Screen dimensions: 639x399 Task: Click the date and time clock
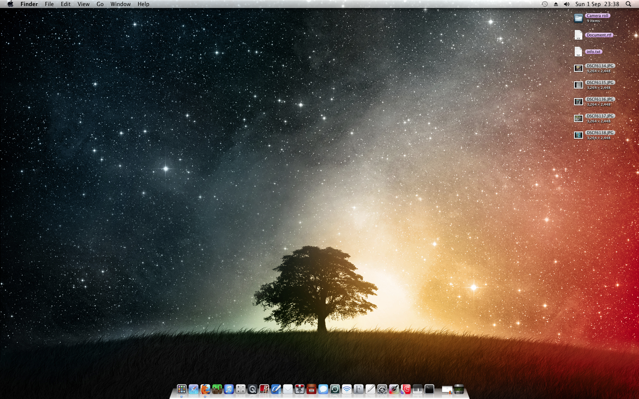(x=597, y=4)
